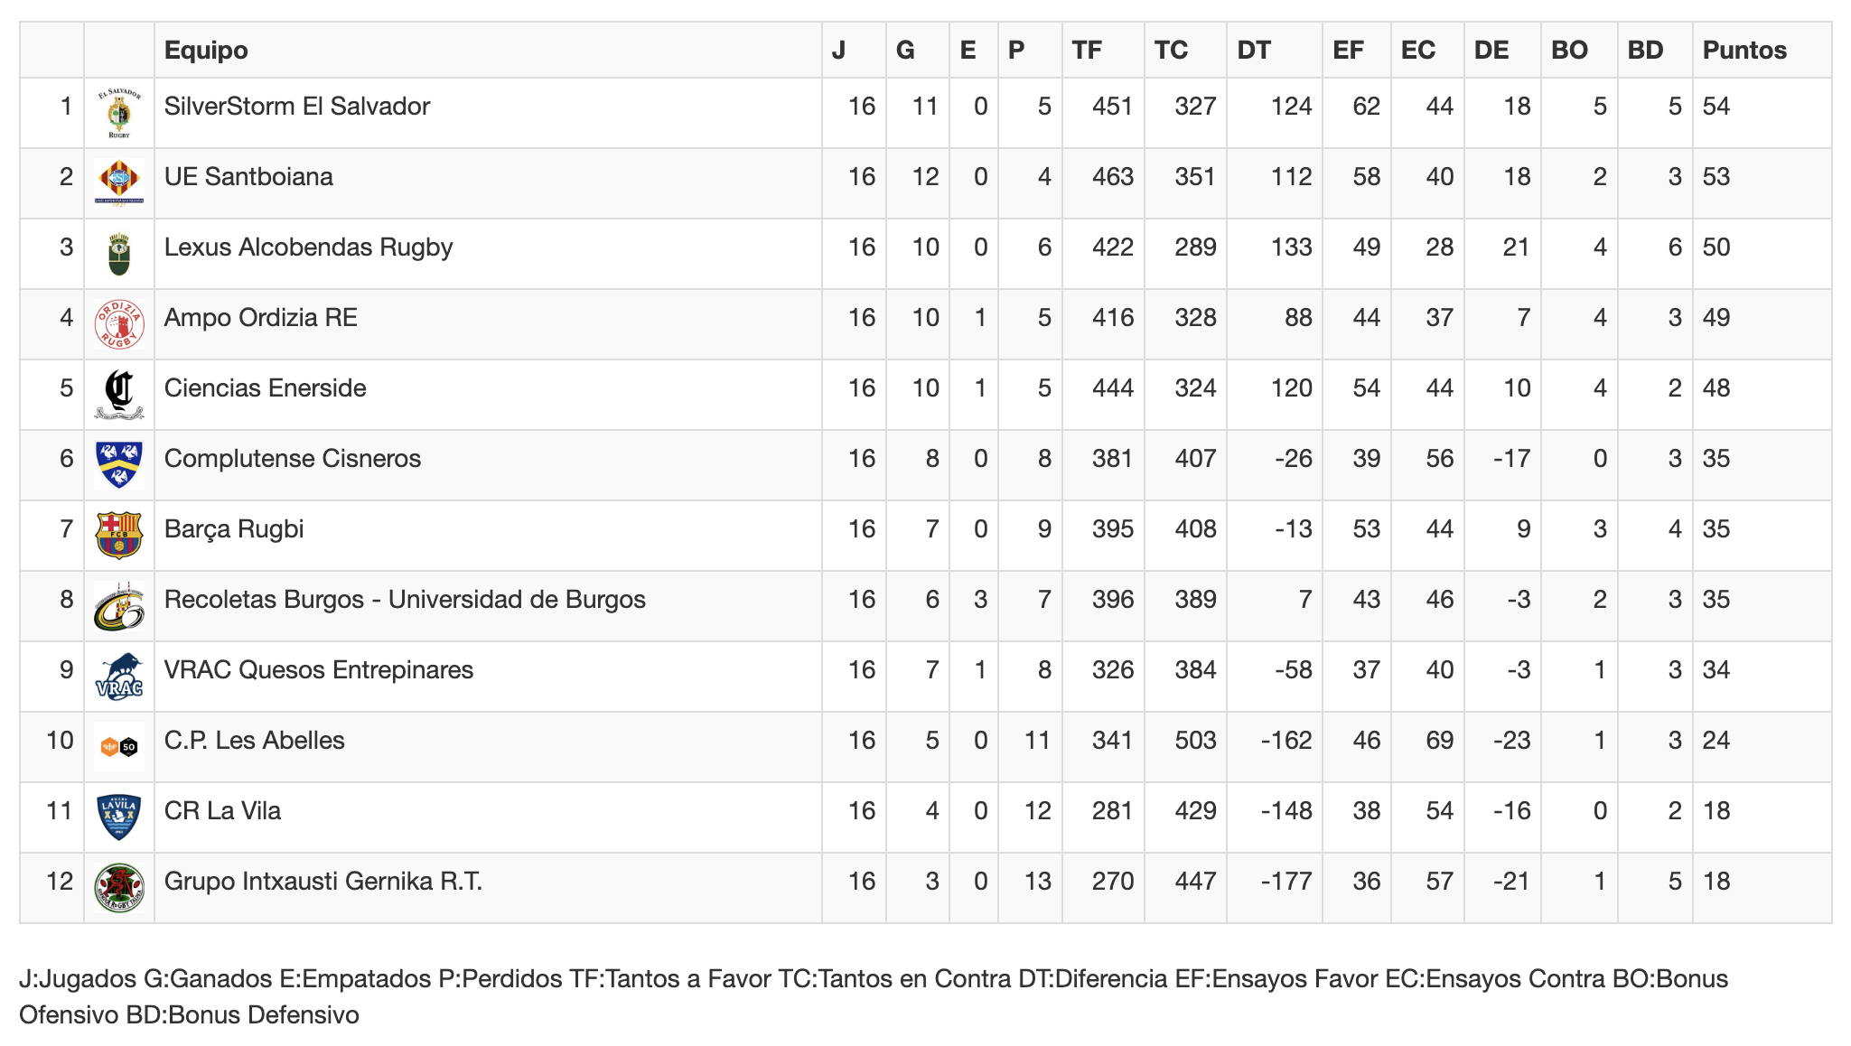Select the C.P. Les Abelles hexagon logo

(x=119, y=747)
